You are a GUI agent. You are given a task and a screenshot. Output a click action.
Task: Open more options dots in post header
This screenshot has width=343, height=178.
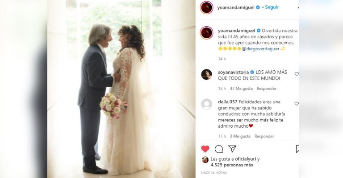298,8
